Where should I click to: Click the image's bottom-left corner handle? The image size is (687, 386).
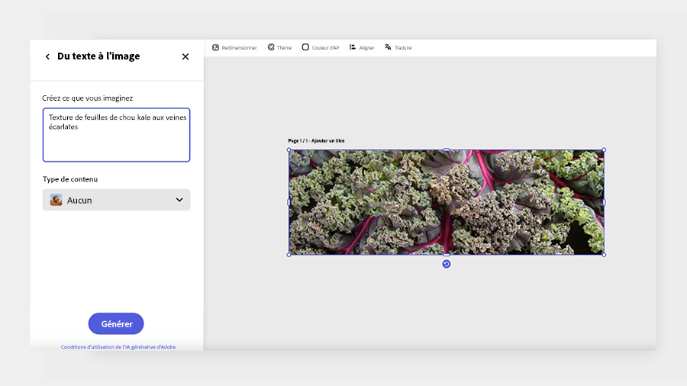289,255
